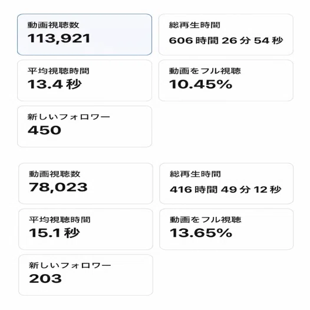
Task: Click the 78,023 view count number
Action: (x=58, y=187)
